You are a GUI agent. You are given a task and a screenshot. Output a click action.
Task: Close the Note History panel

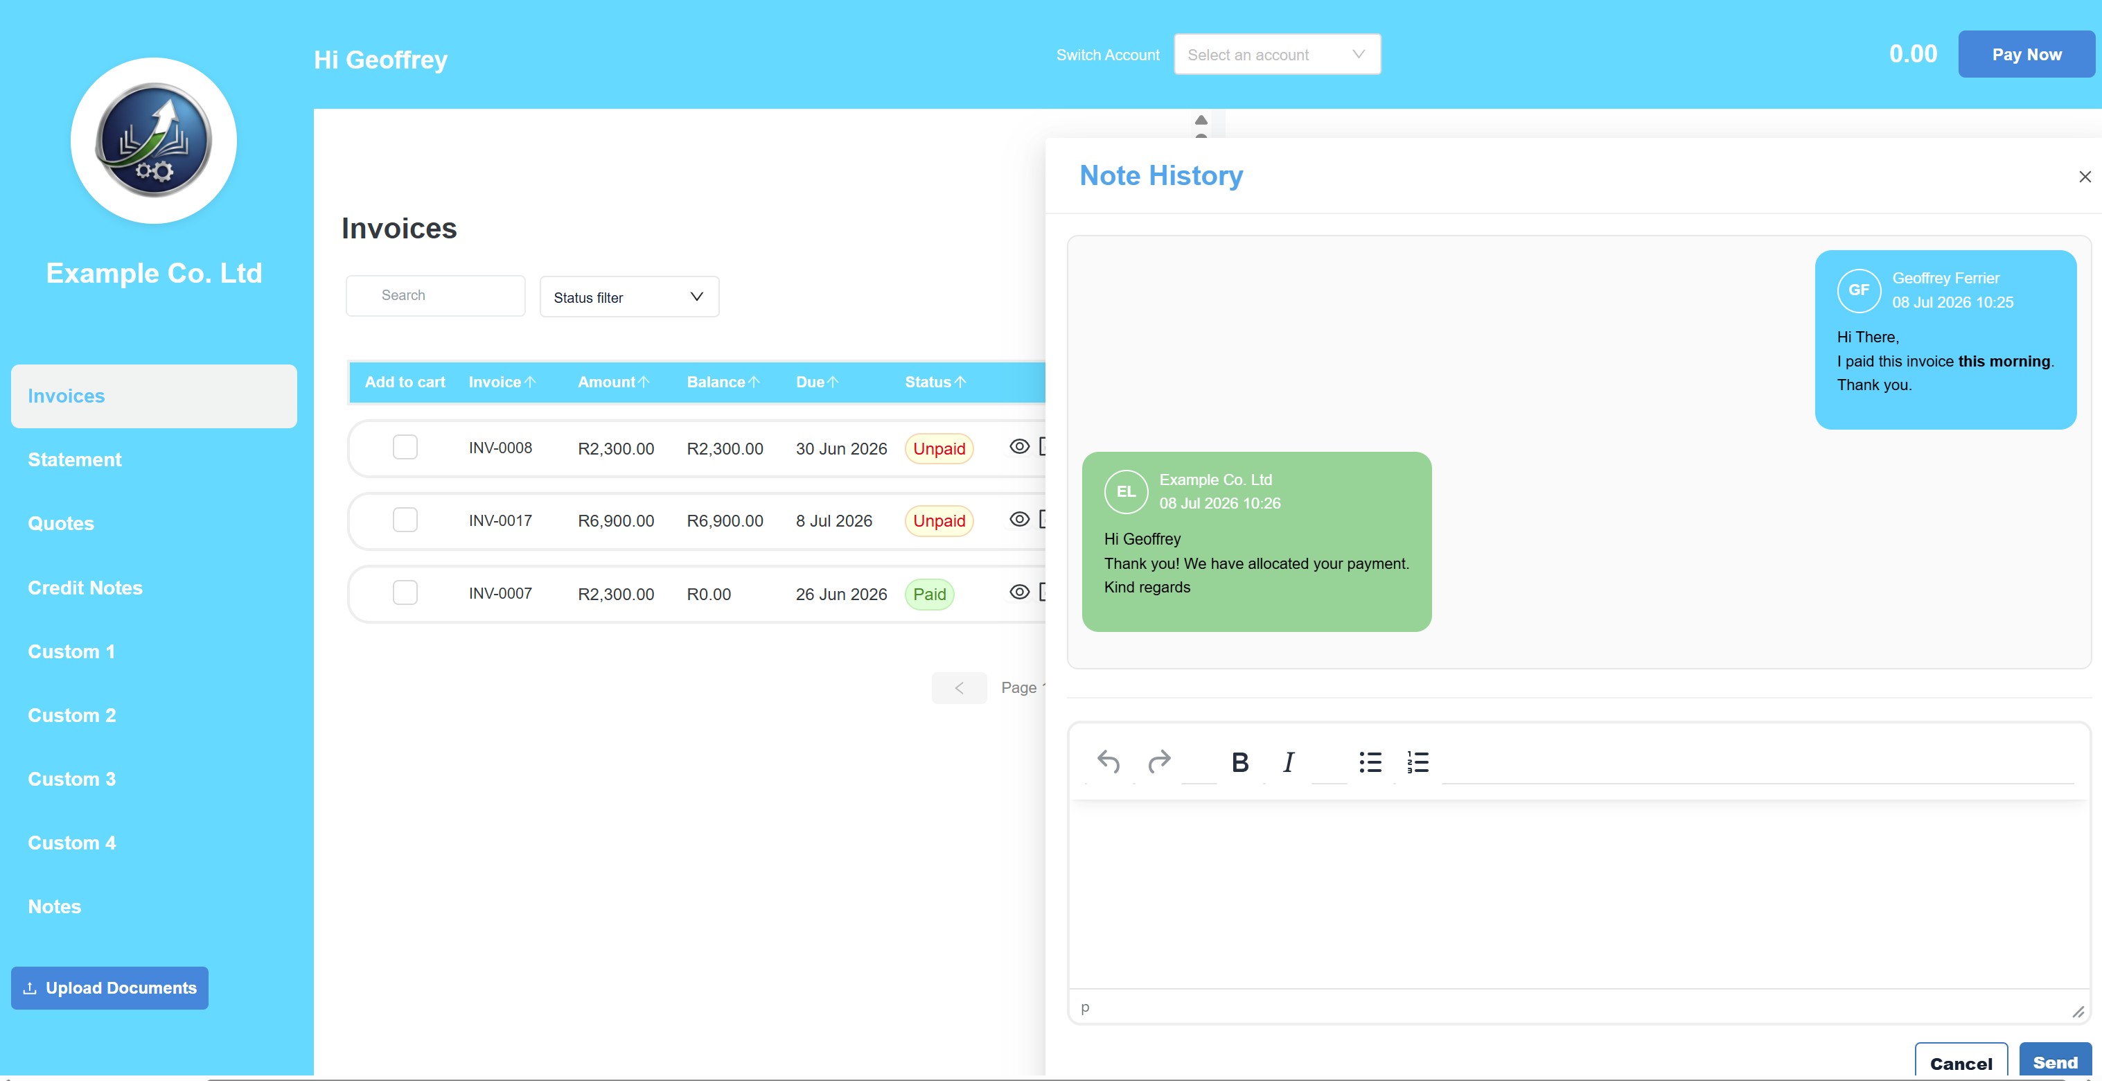point(2084,176)
